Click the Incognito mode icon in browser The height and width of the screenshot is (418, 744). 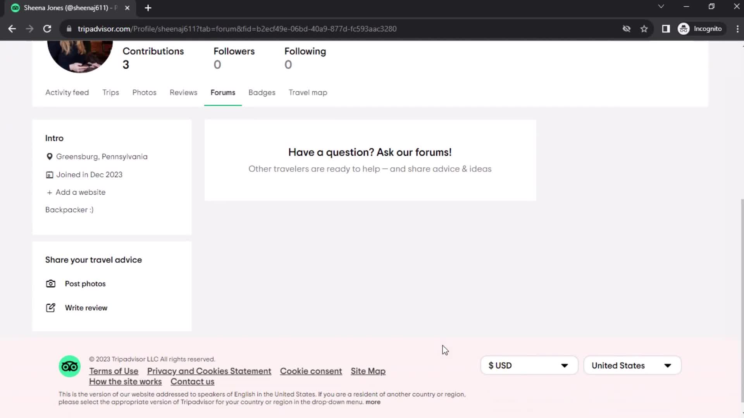pyautogui.click(x=685, y=29)
